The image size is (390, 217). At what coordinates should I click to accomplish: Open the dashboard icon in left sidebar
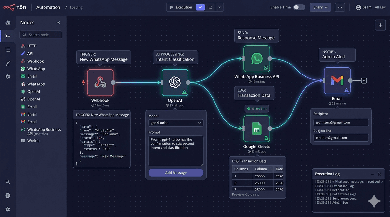(x=8, y=22)
